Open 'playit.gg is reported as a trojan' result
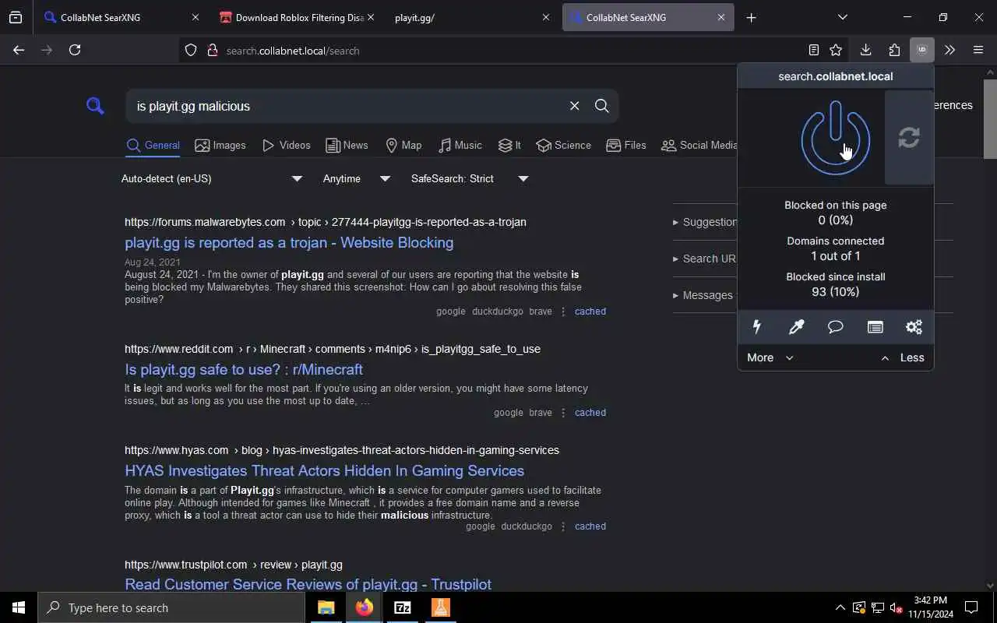 [289, 242]
